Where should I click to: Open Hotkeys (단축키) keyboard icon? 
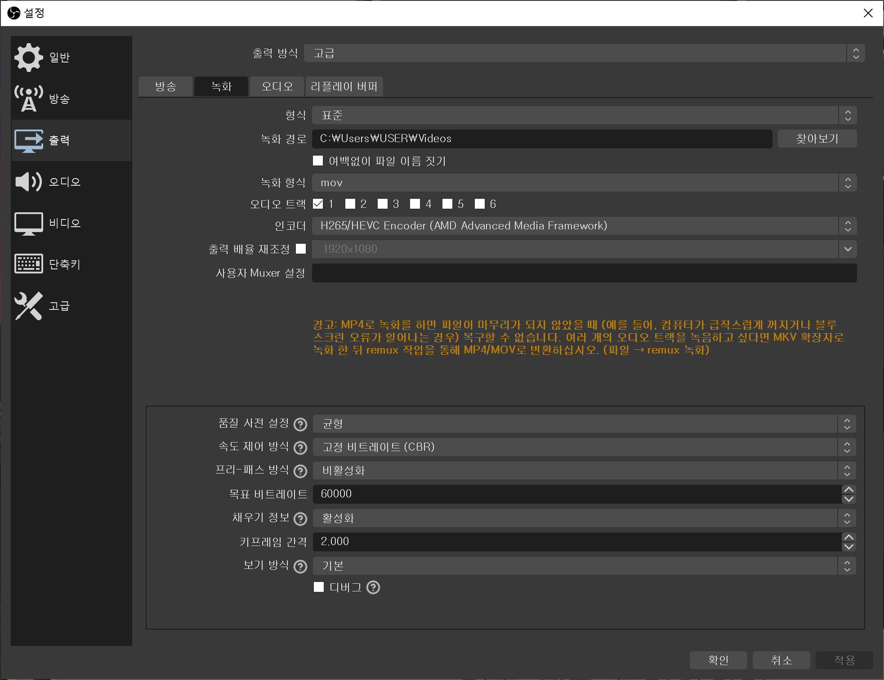pos(29,264)
